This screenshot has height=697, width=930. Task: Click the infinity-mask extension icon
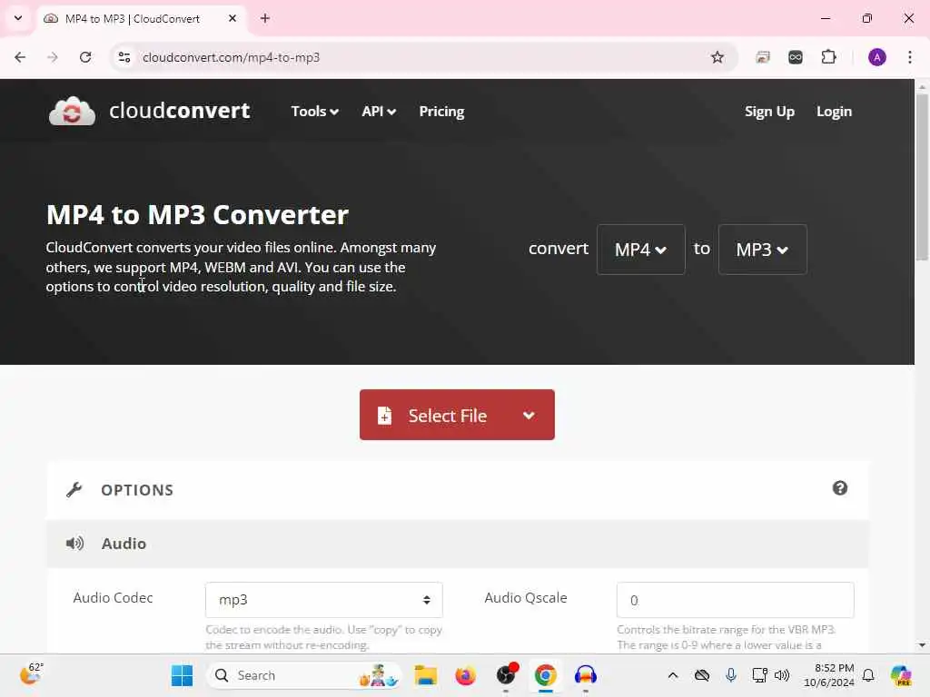(796, 57)
